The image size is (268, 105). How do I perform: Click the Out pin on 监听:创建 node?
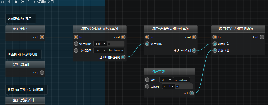click(42, 37)
